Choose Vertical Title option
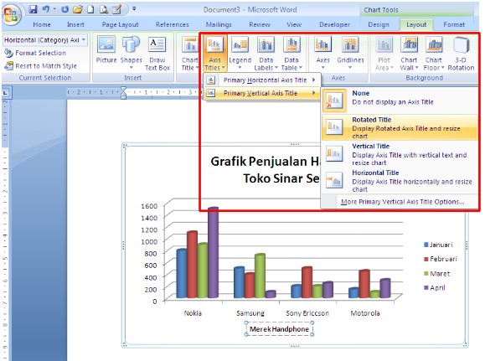The height and width of the screenshot is (361, 485). (400, 154)
